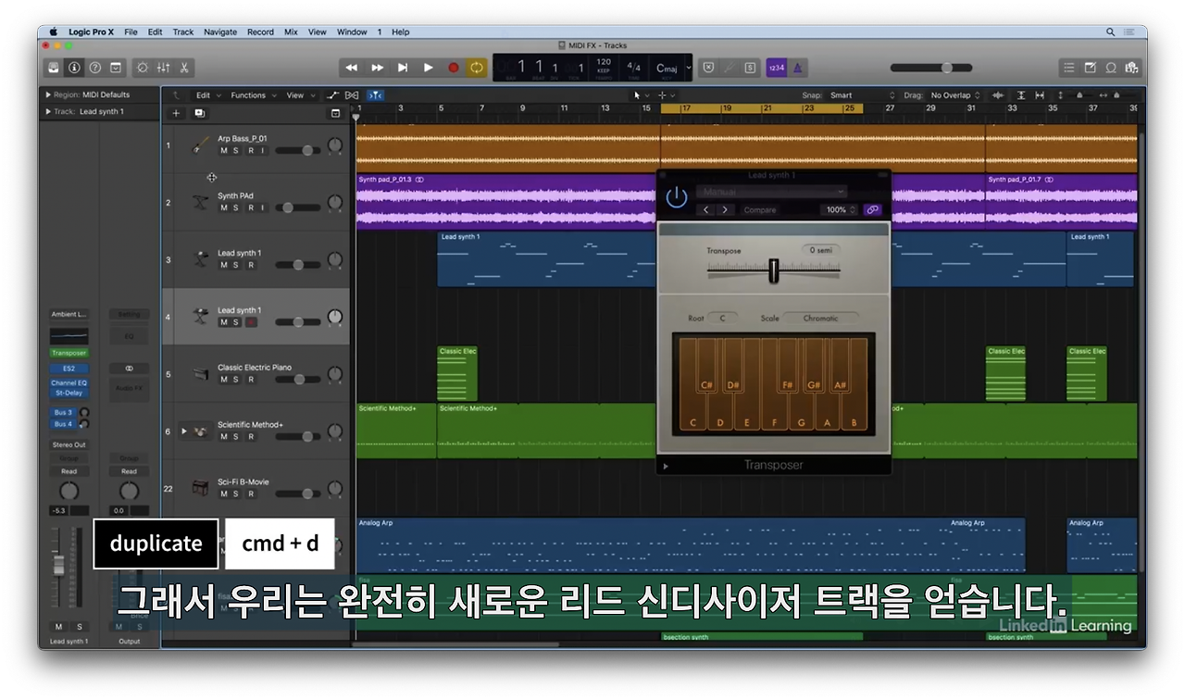This screenshot has height=700, width=1185.
Task: Adjust the master volume slider
Action: (931, 68)
